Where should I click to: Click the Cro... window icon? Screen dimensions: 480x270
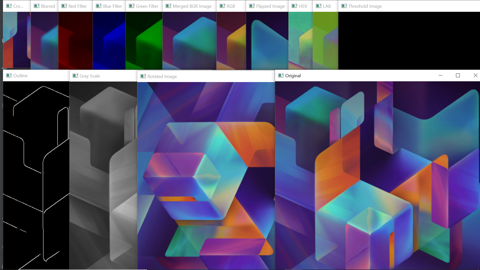click(9, 6)
